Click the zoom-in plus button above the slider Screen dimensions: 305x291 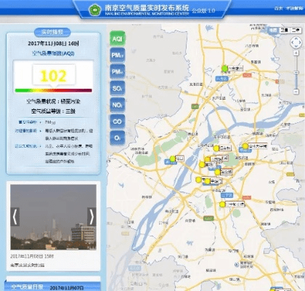pos(296,52)
